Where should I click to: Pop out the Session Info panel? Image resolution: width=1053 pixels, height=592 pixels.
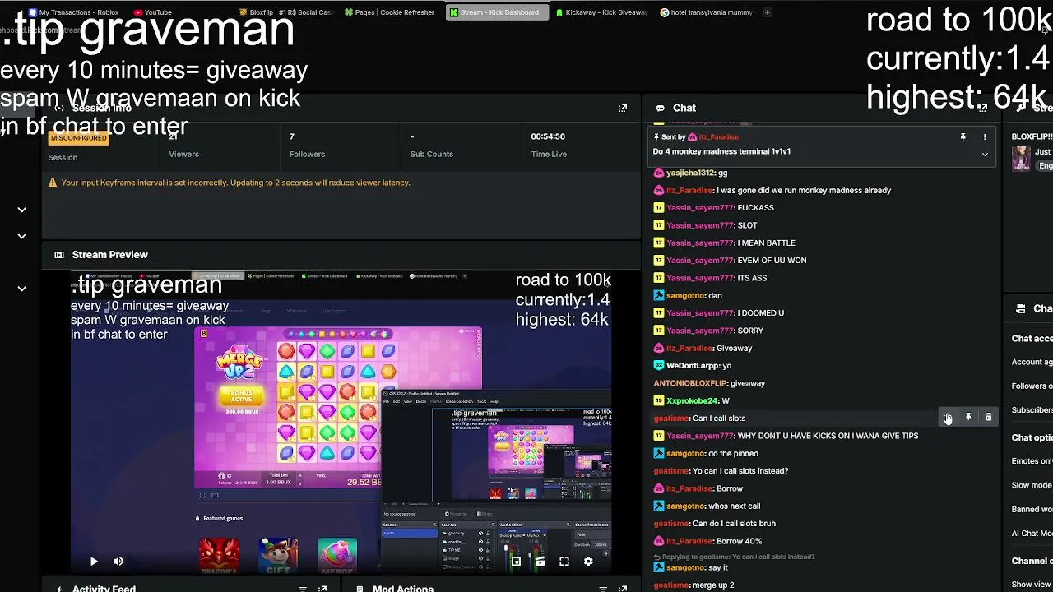click(x=623, y=108)
